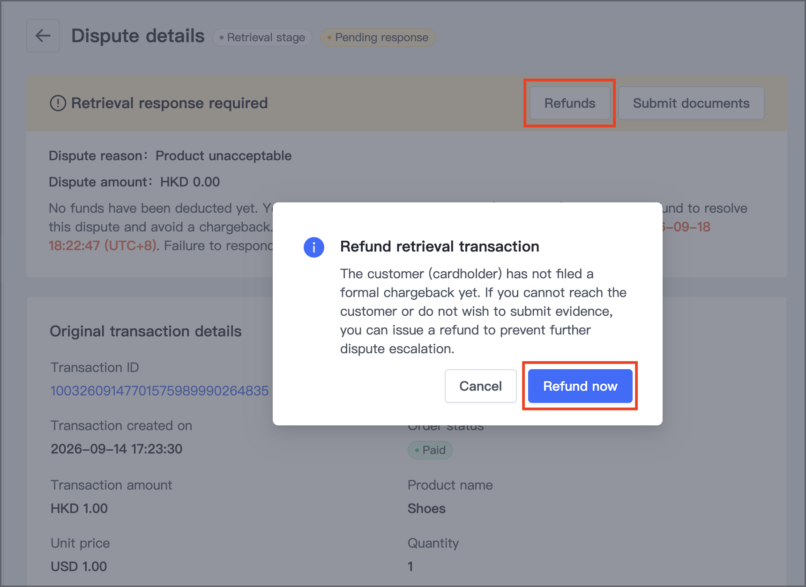The image size is (806, 587).
Task: Open Submit documents
Action: point(691,103)
